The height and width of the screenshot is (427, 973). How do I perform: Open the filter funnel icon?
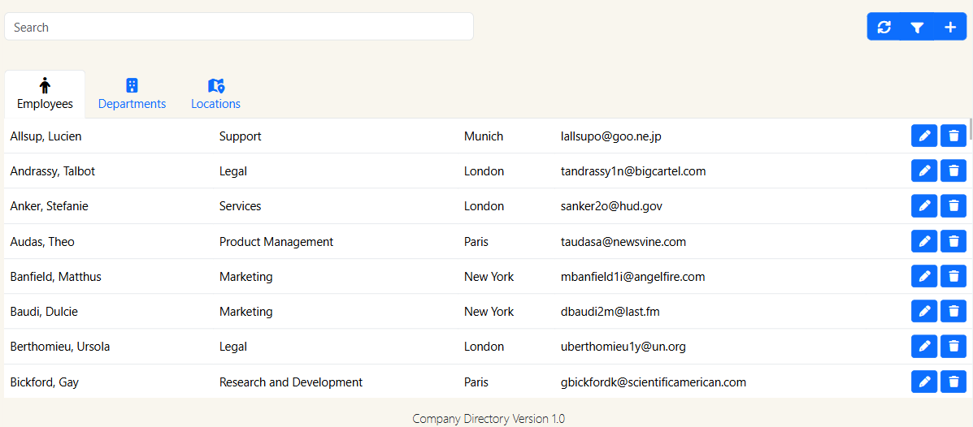pos(917,27)
